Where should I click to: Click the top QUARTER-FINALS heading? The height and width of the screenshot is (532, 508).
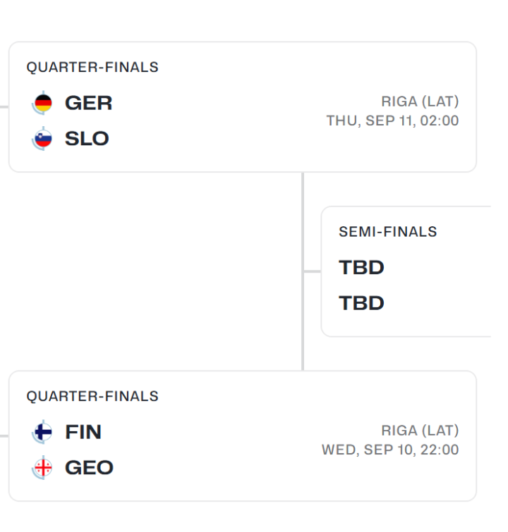pos(92,67)
